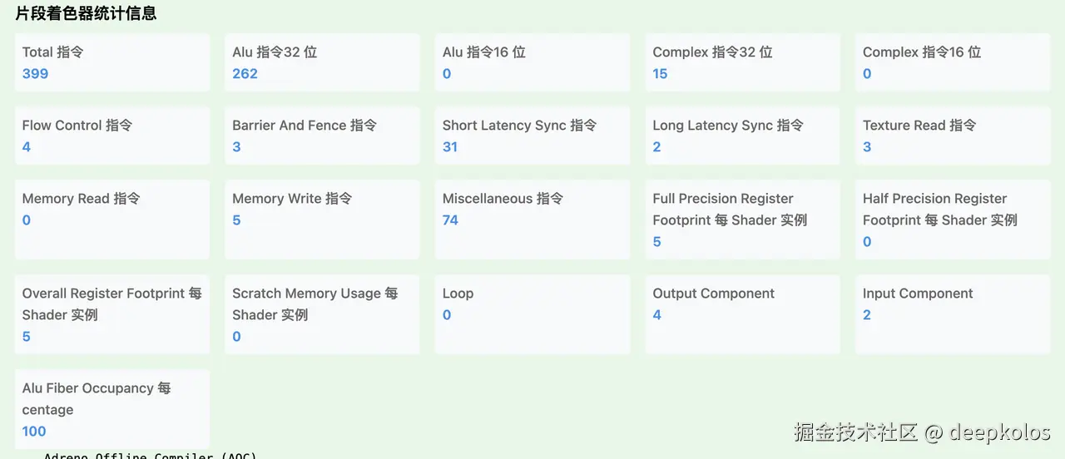This screenshot has height=459, width=1065.
Task: Click the Half Precision Register Footprint card
Action: pyautogui.click(x=952, y=220)
